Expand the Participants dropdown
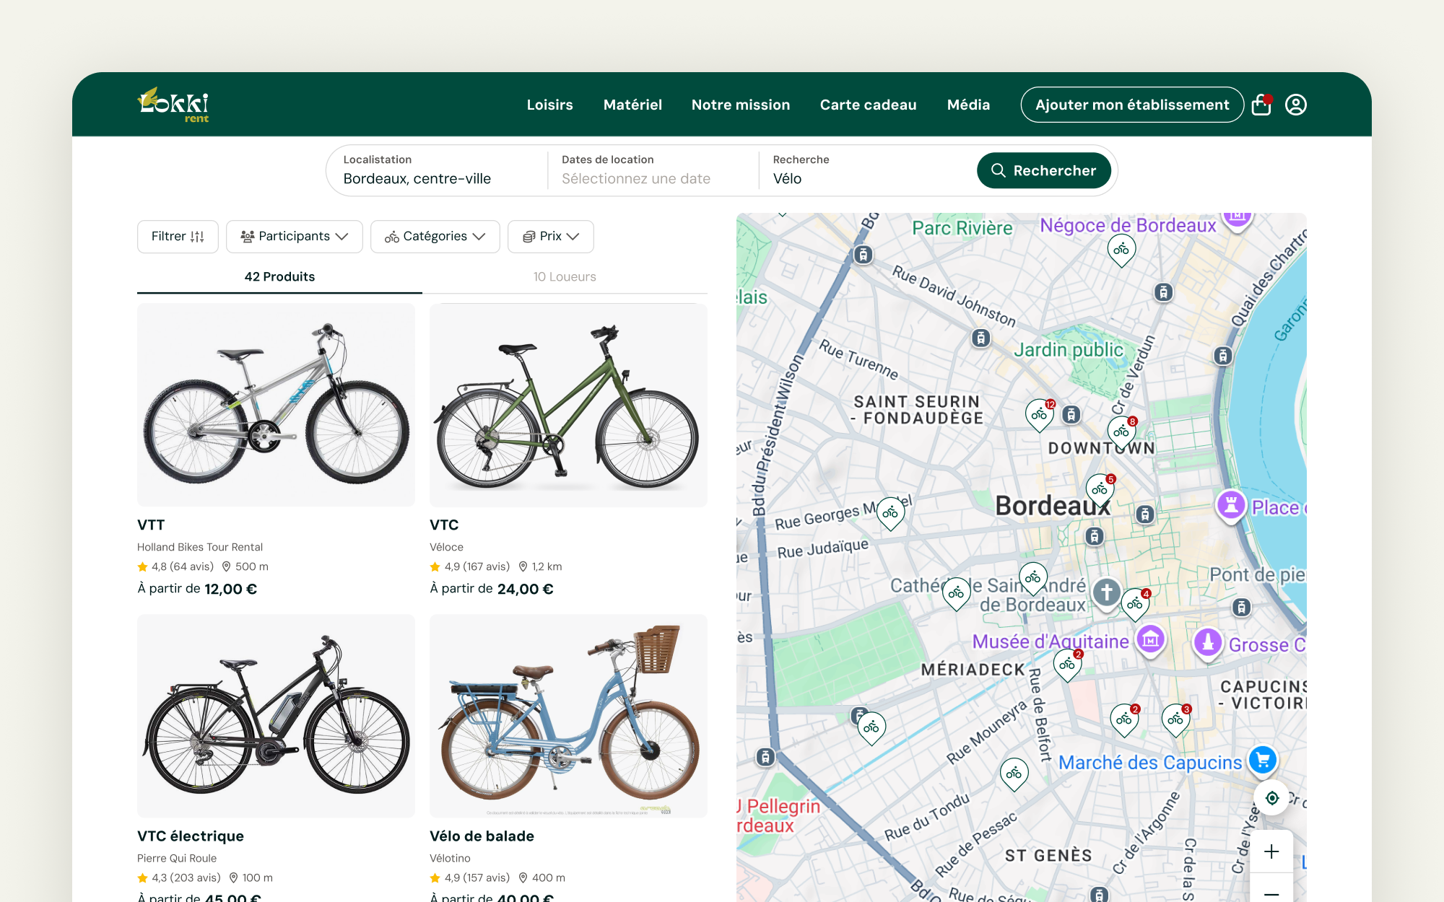Screen dimensions: 1444x902 tap(294, 237)
